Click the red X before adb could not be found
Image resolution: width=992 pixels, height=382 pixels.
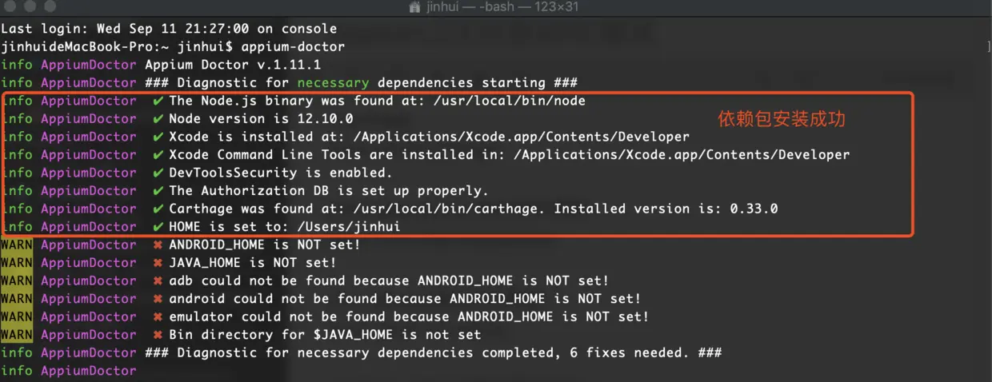[158, 281]
